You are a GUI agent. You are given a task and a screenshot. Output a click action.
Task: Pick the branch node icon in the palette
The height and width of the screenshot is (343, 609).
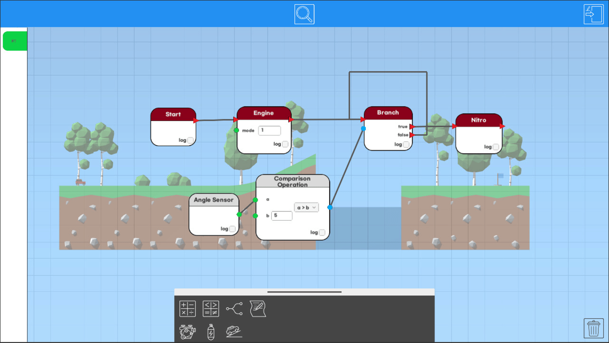(234, 309)
